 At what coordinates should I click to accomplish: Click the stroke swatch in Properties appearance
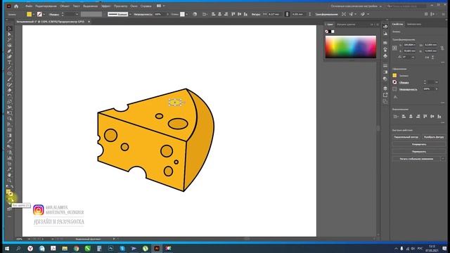(394, 82)
